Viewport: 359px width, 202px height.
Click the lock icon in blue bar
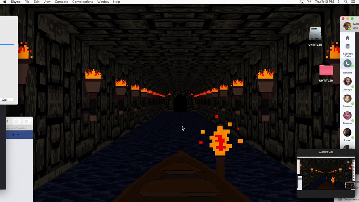pos(14,135)
